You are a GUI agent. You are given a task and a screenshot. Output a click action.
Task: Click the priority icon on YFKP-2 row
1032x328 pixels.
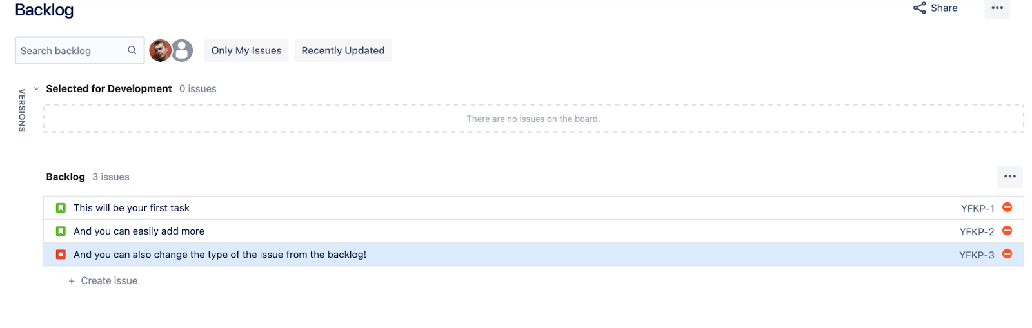pos(1007,231)
